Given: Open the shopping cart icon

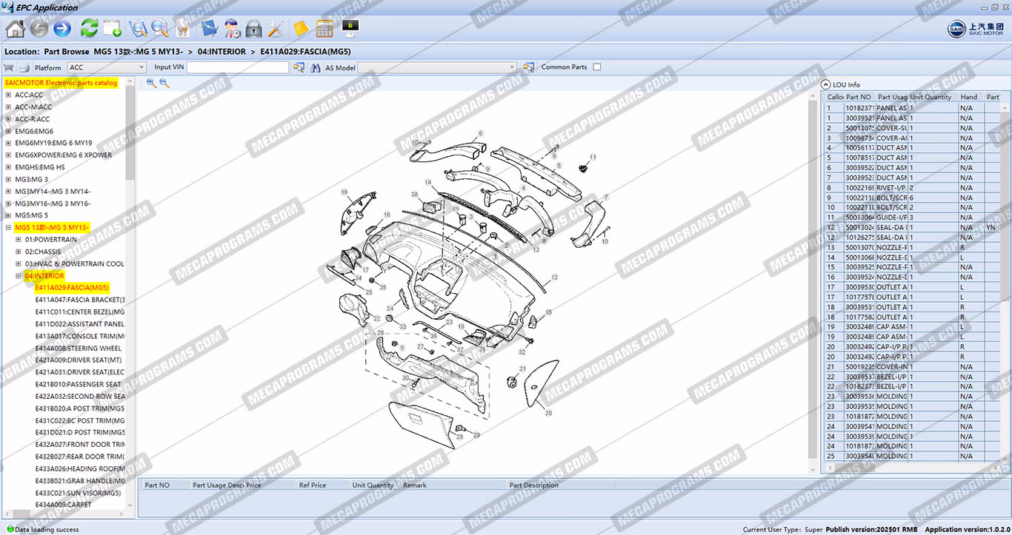Looking at the screenshot, I should pyautogui.click(x=9, y=67).
